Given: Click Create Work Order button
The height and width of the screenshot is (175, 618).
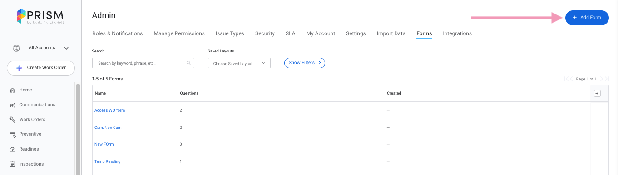Looking at the screenshot, I should [41, 68].
